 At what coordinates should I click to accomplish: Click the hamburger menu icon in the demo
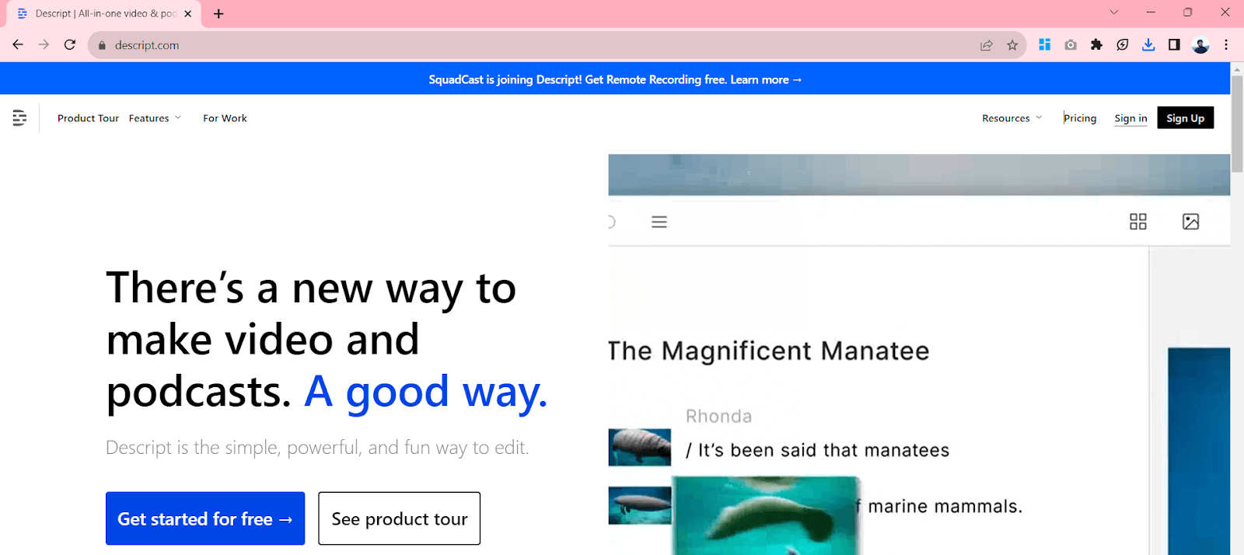click(x=659, y=222)
